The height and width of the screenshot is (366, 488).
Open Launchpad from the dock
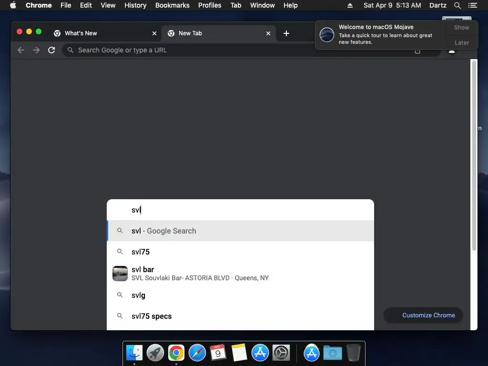(x=155, y=353)
